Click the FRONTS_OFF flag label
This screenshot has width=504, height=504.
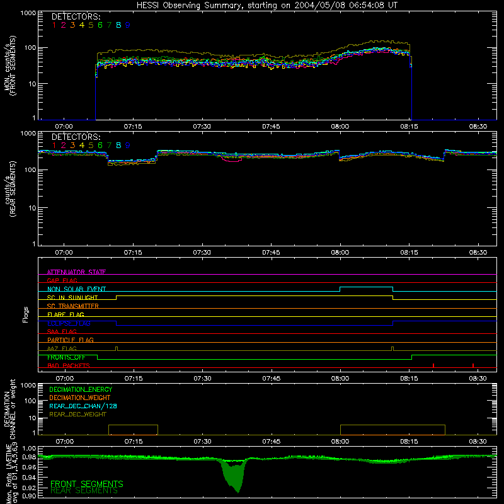[66, 357]
